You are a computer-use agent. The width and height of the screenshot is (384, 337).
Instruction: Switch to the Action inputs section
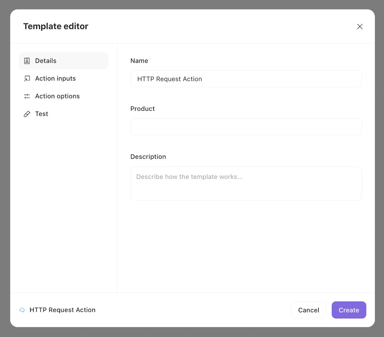coord(56,78)
